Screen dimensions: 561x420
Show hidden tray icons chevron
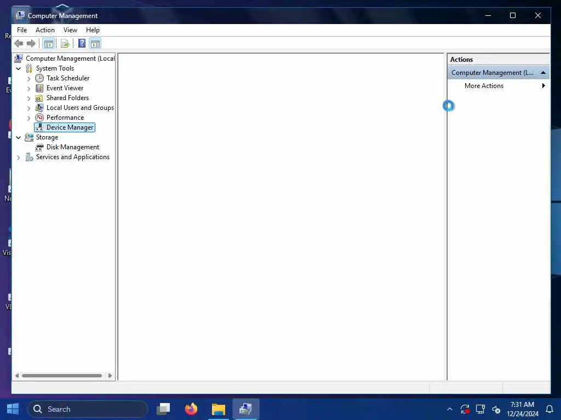coord(450,409)
